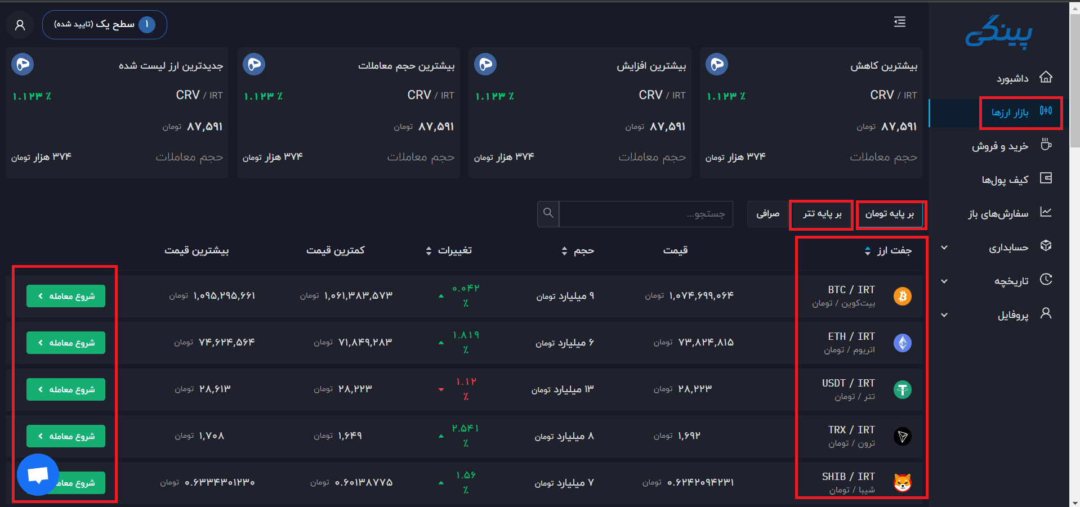
Task: Click the SHIB / IRT pair name
Action: [x=849, y=477]
